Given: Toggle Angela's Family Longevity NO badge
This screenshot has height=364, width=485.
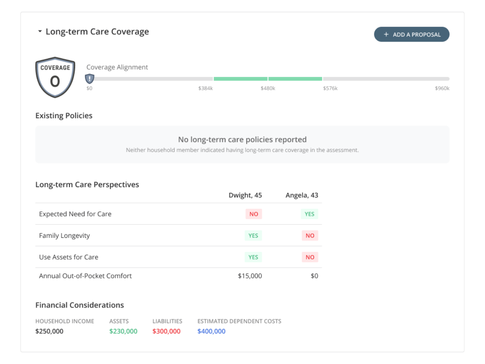Looking at the screenshot, I should [310, 235].
